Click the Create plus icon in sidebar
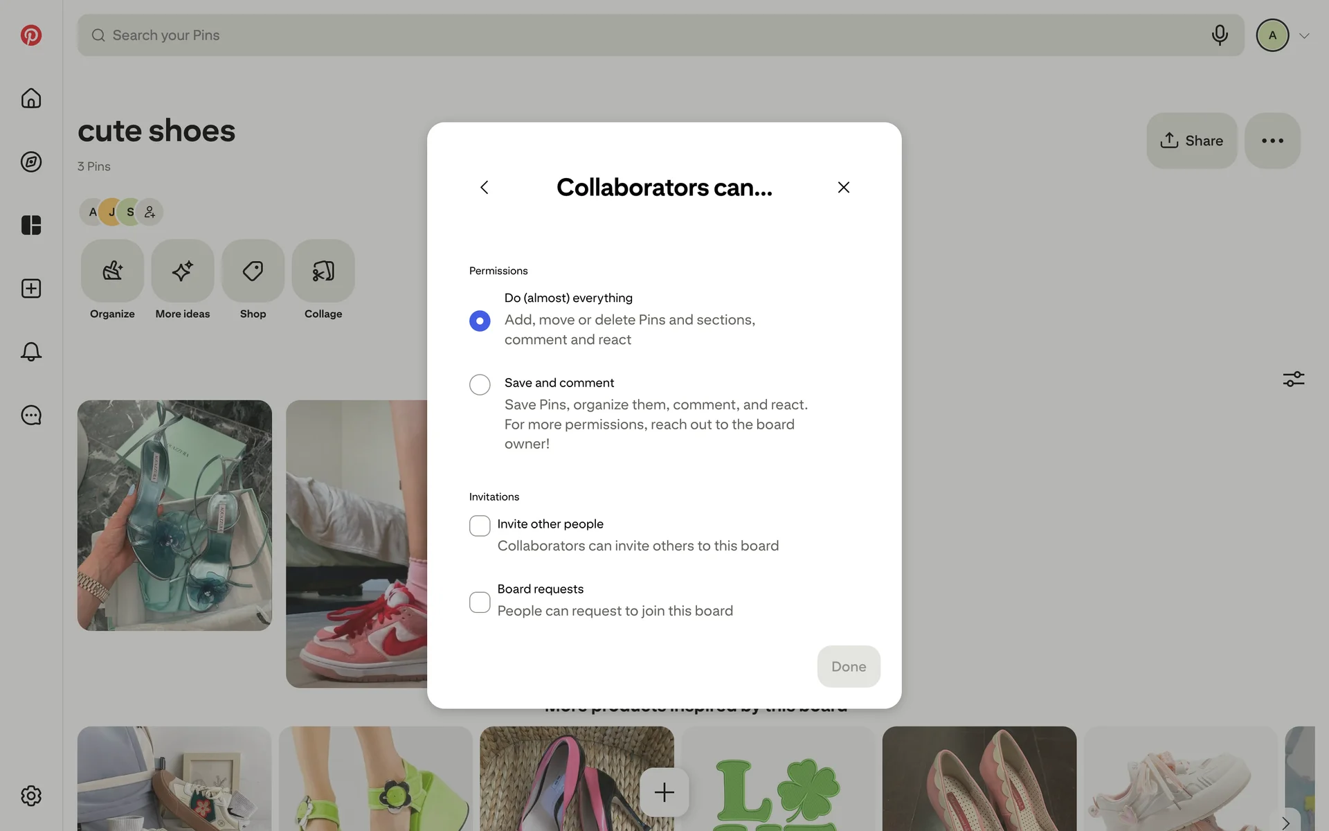 point(31,289)
